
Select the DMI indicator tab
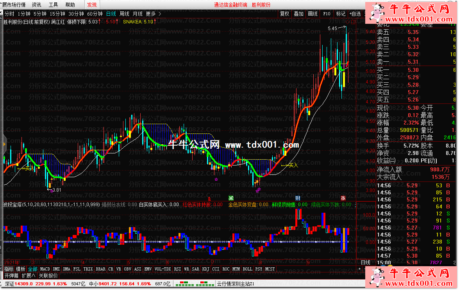coord(56,269)
